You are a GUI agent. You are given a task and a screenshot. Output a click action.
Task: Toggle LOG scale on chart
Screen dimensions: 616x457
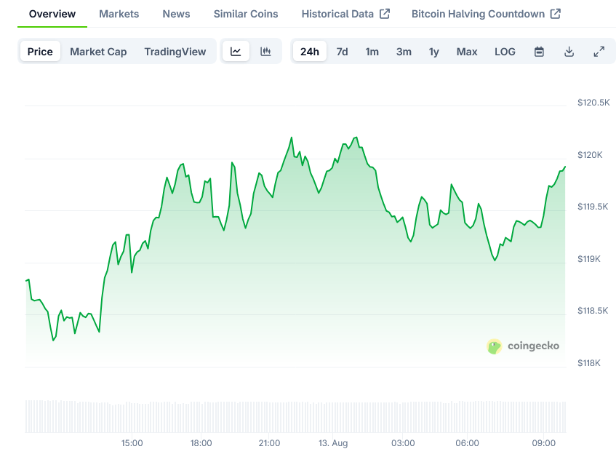tap(505, 52)
